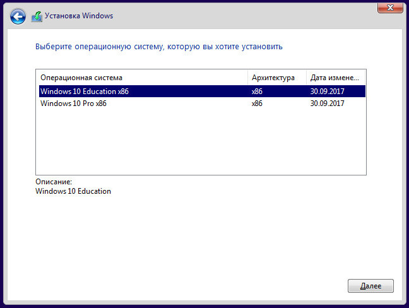Click x86 architecture cell of Education row

pyautogui.click(x=257, y=92)
